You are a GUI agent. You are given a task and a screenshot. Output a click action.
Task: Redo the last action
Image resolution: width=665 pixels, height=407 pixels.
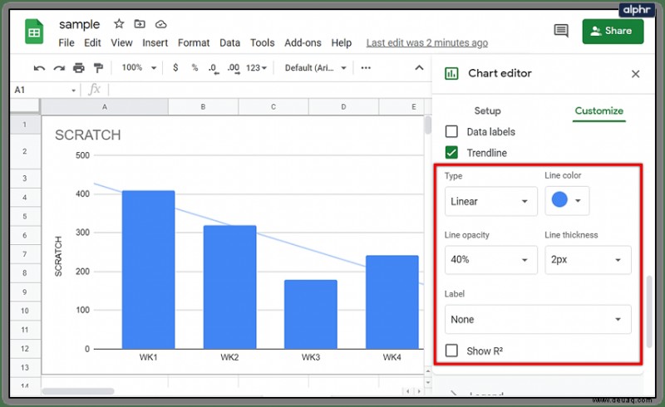59,68
